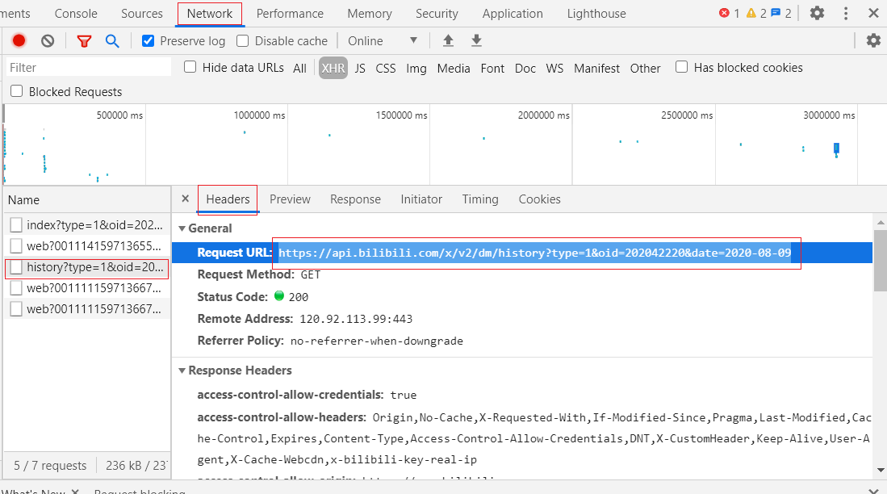Click the red record network log button

tap(19, 41)
